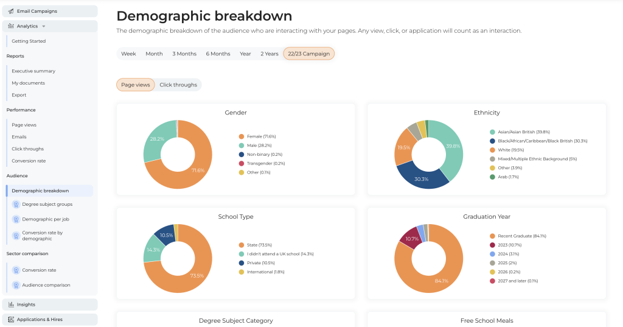Click Arab legend swatch in Ethnicity chart
623x327 pixels.
(492, 177)
